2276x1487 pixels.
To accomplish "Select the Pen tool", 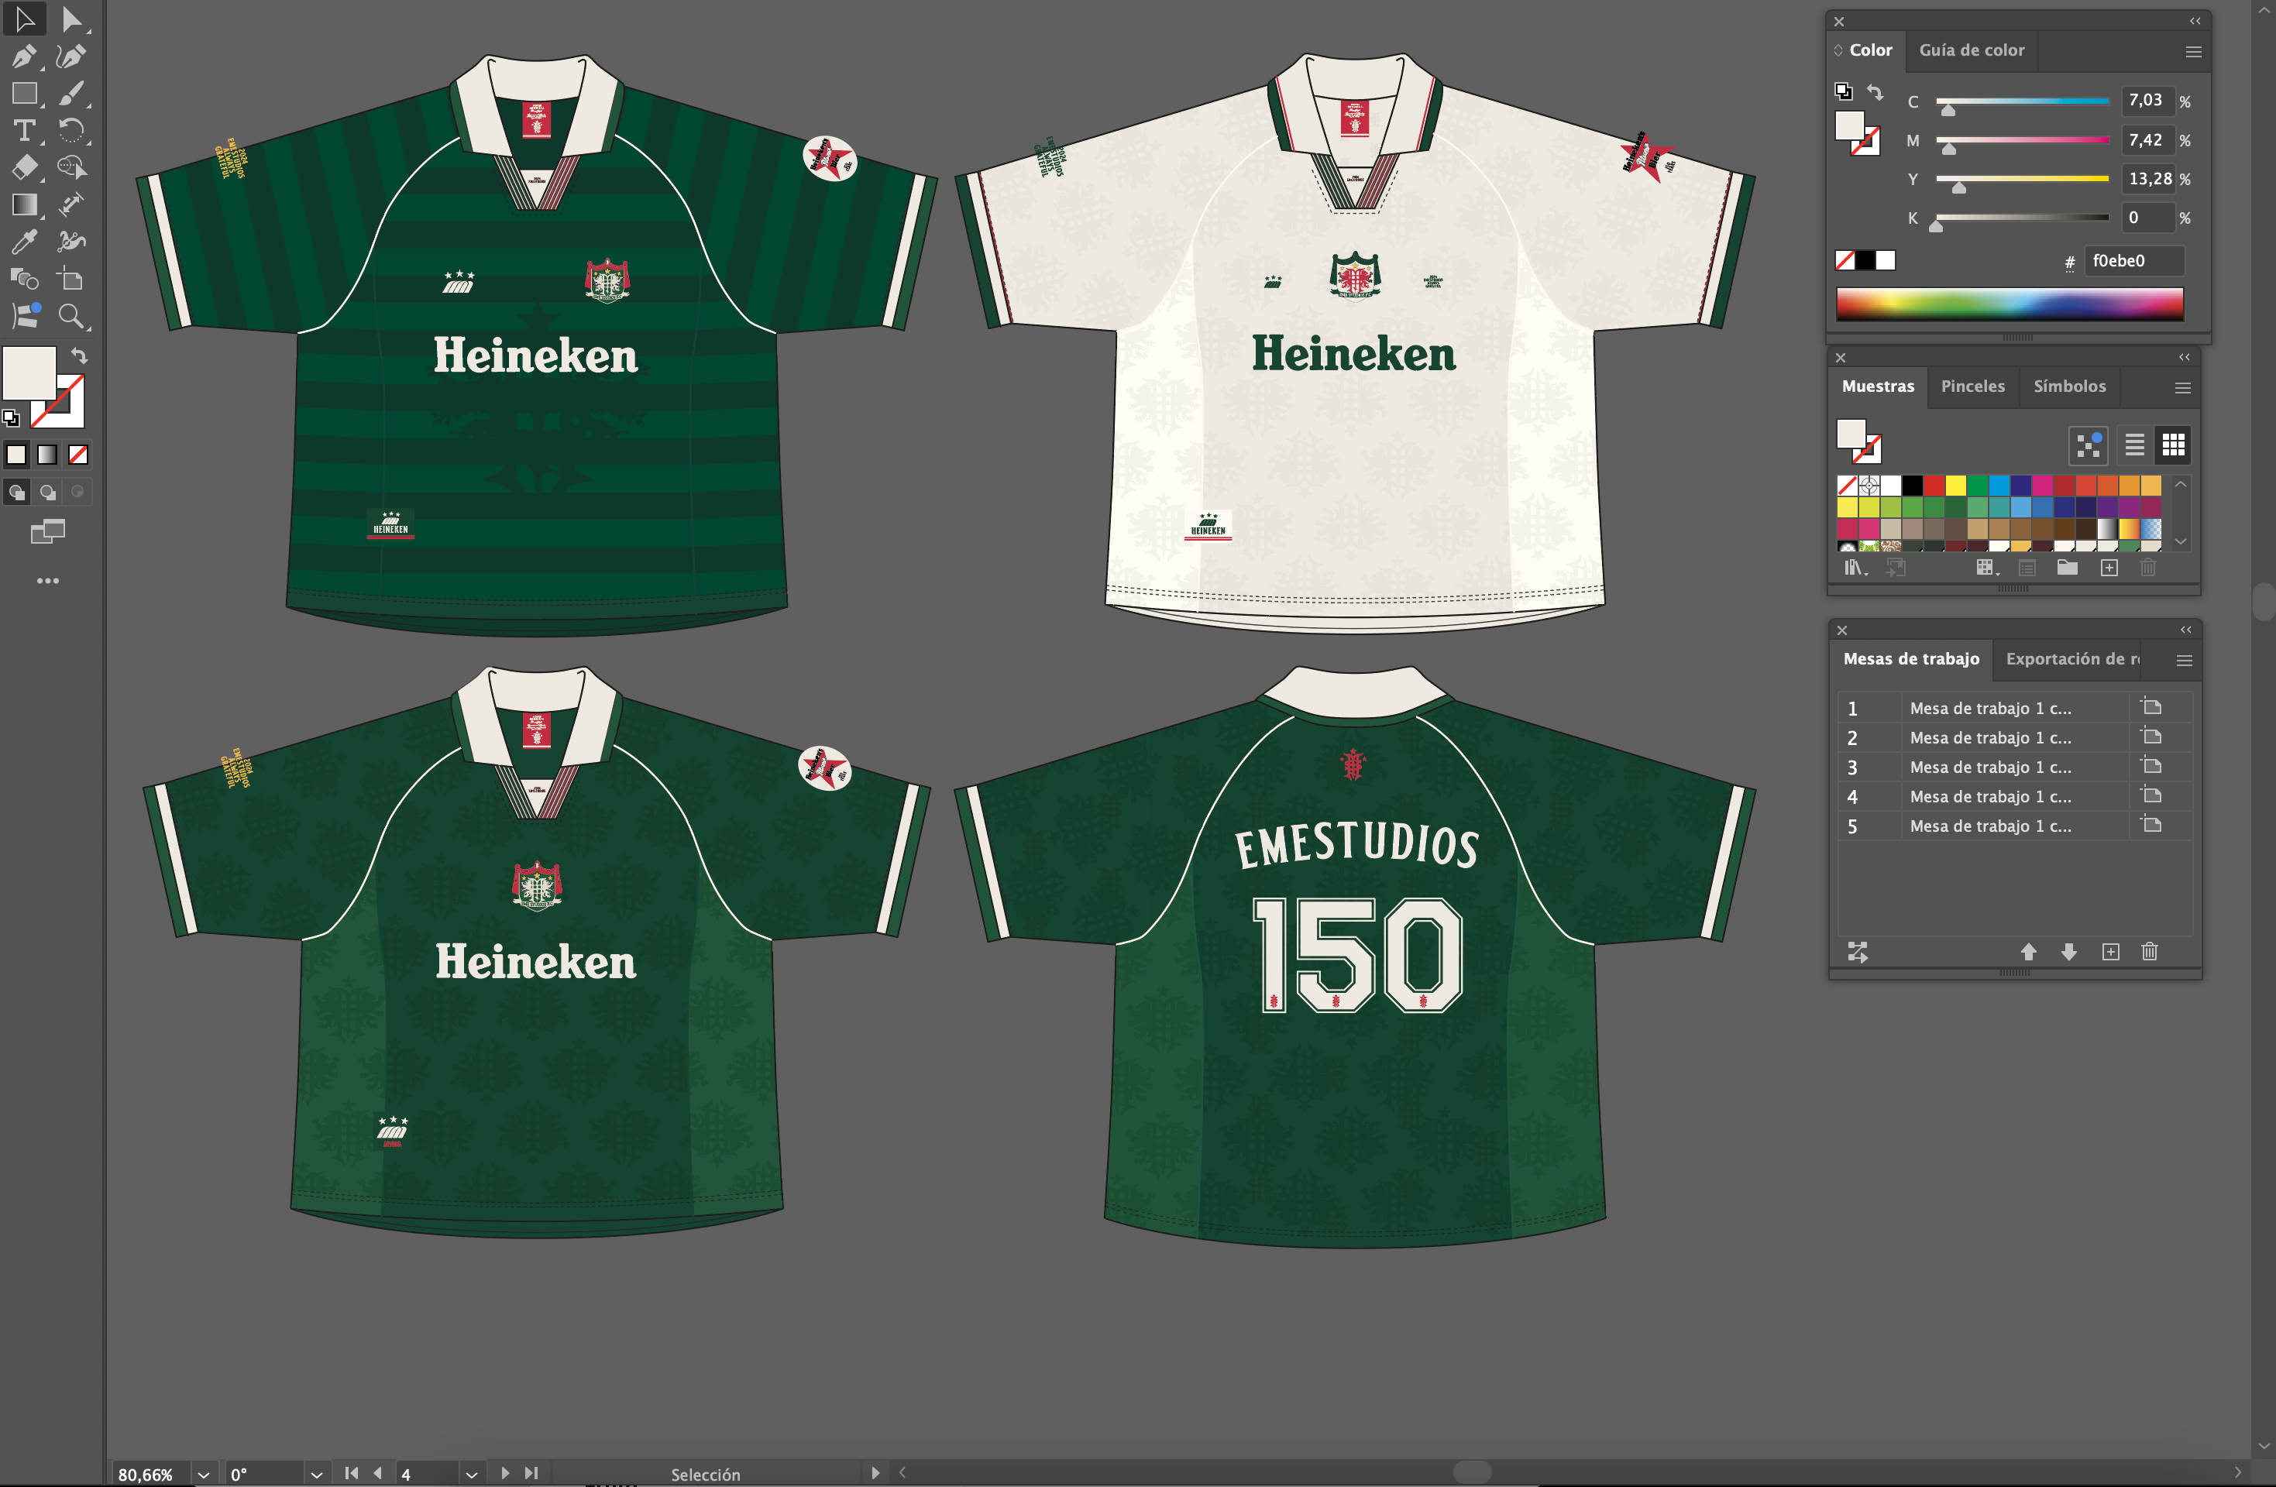I will point(25,57).
